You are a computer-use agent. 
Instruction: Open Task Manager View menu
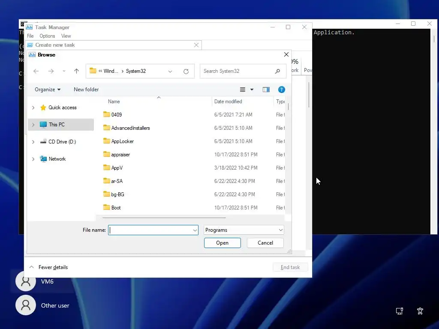tap(66, 36)
